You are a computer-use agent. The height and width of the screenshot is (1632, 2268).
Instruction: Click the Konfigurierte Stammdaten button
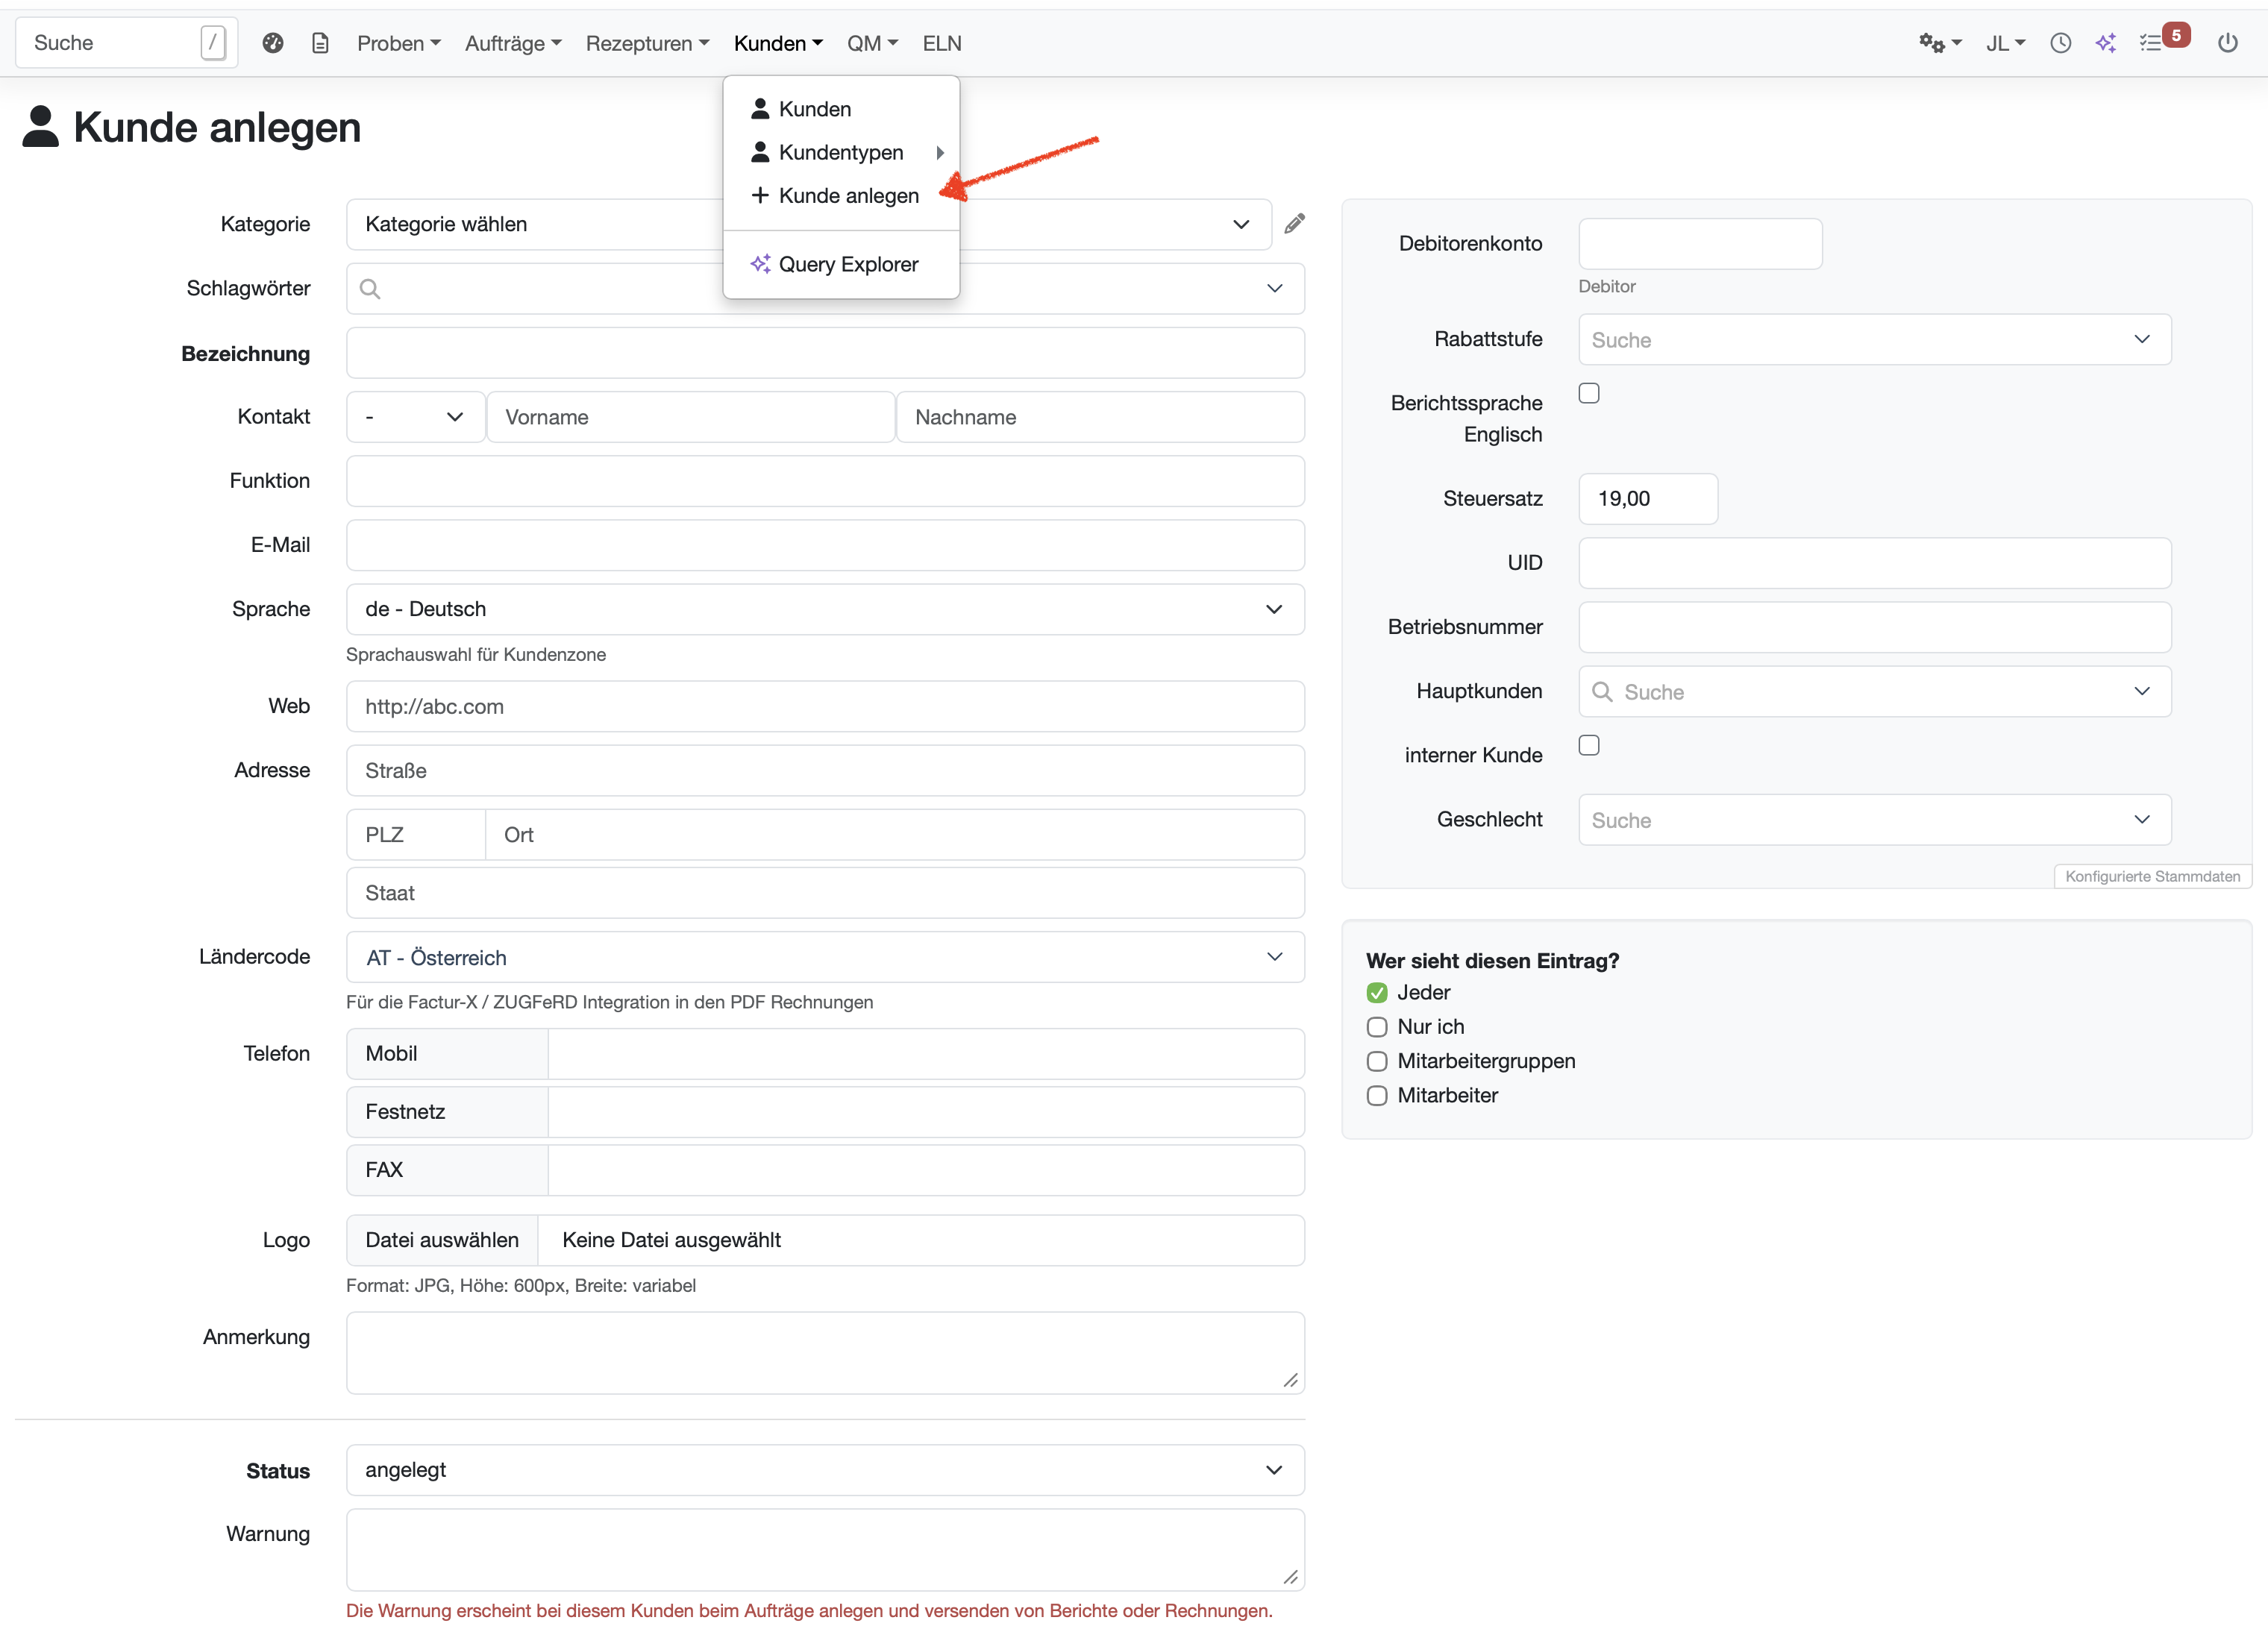pos(2152,876)
